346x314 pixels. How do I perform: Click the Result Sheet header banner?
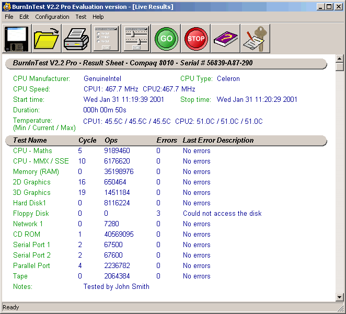click(166, 64)
